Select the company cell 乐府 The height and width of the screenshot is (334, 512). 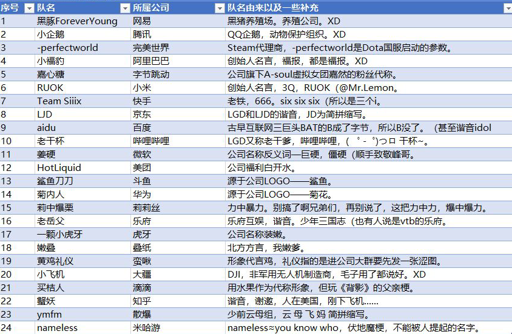pos(178,221)
